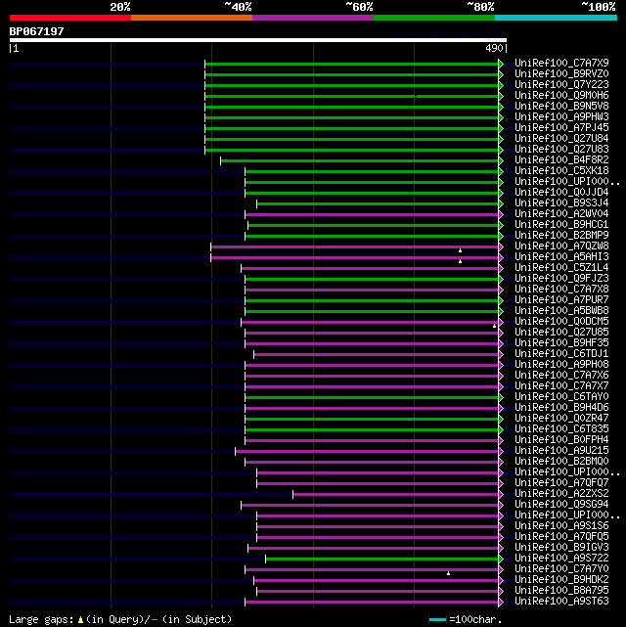The image size is (626, 627).
Task: Click the arrowhead ending the A9ST63 alignment
Action: pyautogui.click(x=501, y=602)
